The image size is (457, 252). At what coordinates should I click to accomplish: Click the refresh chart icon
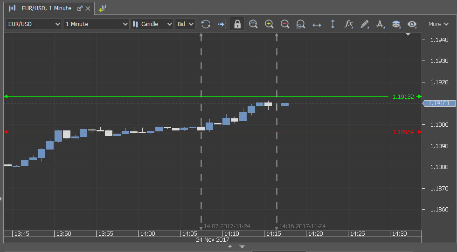coord(206,24)
